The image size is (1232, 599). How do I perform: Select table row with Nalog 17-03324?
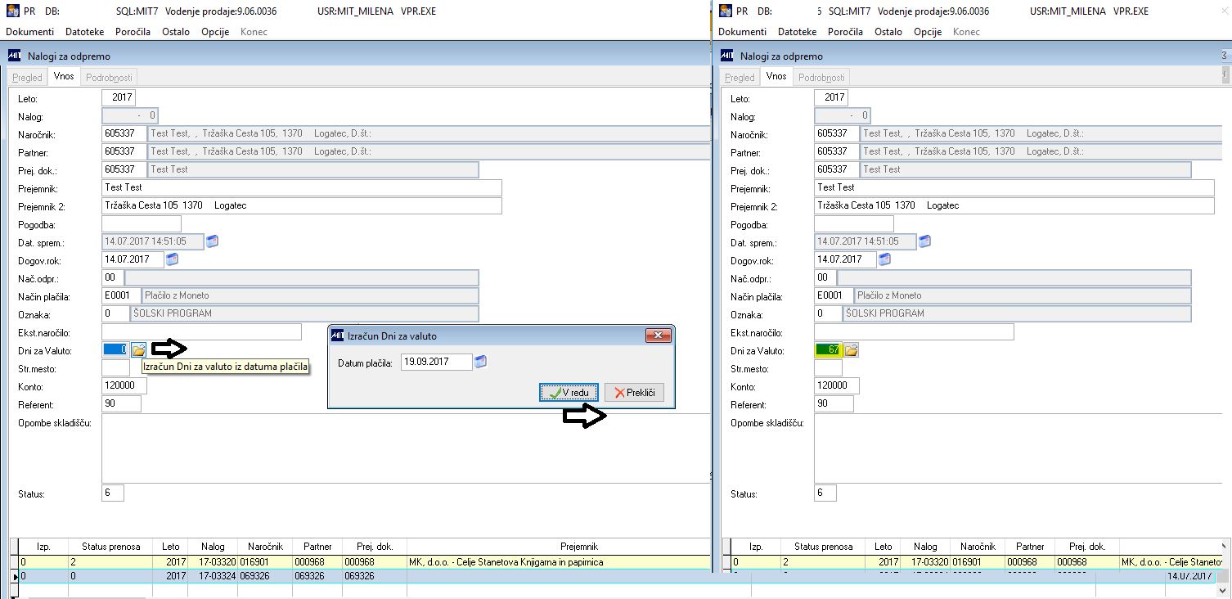pos(360,576)
